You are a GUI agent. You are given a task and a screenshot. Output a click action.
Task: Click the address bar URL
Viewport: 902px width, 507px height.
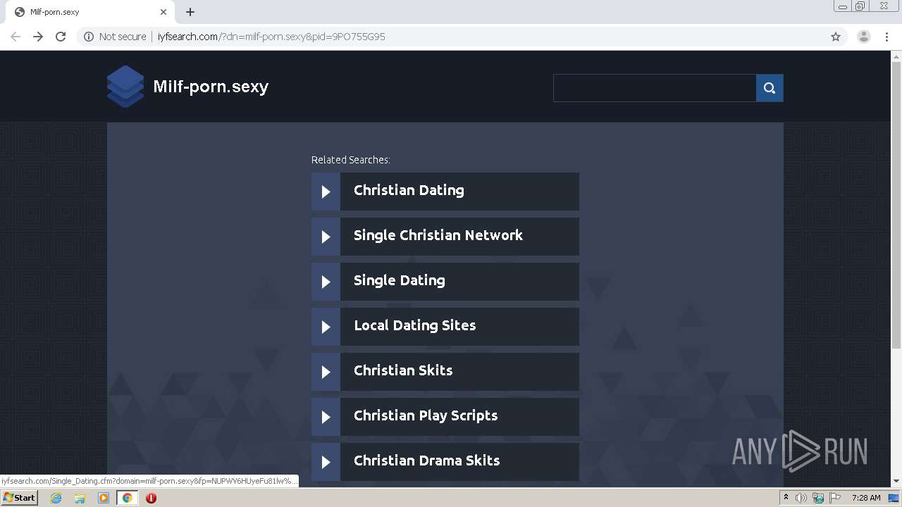[271, 37]
